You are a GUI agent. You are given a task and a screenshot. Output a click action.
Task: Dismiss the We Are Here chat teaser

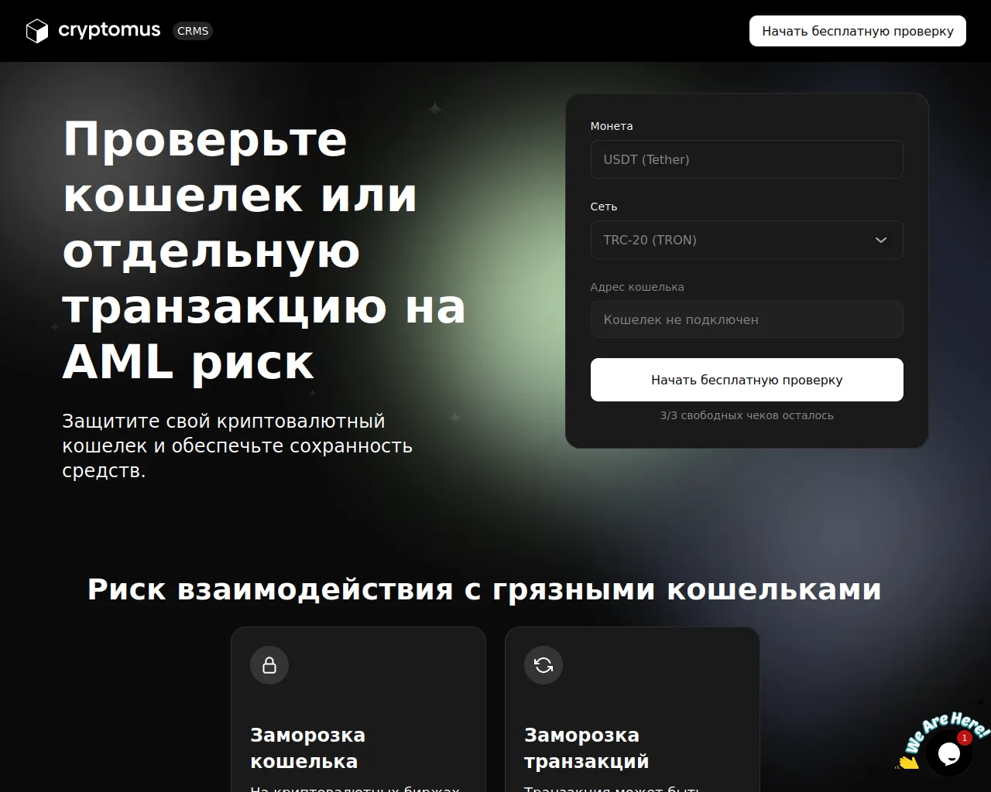[980, 702]
